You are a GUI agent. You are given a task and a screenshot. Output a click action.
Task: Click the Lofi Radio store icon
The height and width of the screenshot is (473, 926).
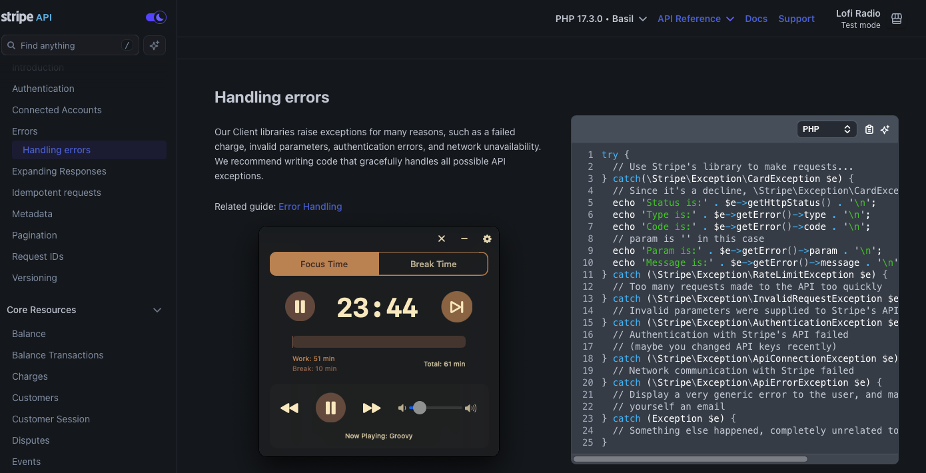[x=897, y=19]
